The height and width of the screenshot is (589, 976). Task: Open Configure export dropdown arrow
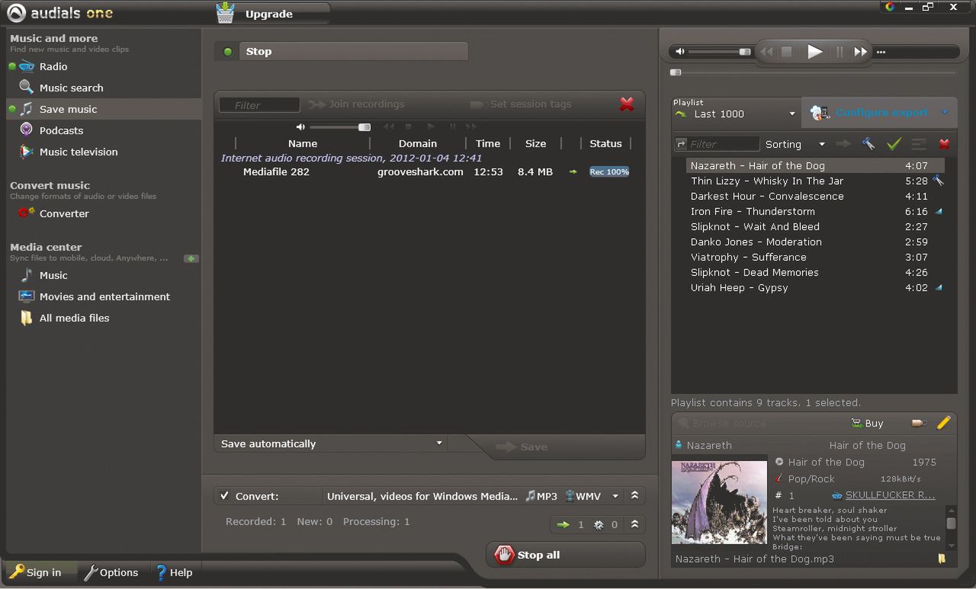coord(945,113)
